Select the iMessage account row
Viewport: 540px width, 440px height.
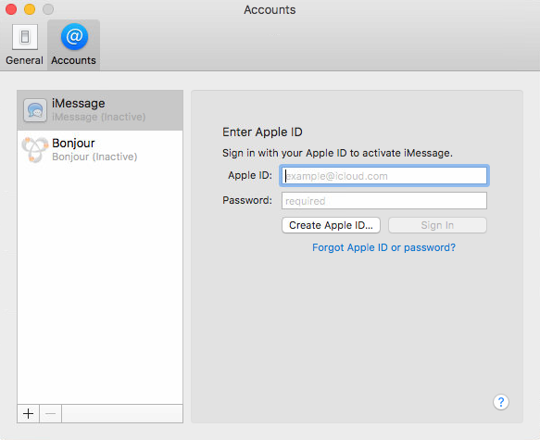coord(100,110)
